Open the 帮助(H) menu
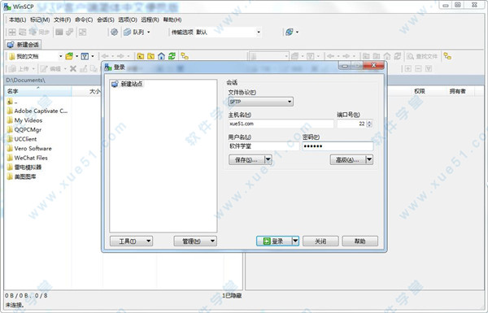The height and width of the screenshot is (313, 488). tap(172, 20)
